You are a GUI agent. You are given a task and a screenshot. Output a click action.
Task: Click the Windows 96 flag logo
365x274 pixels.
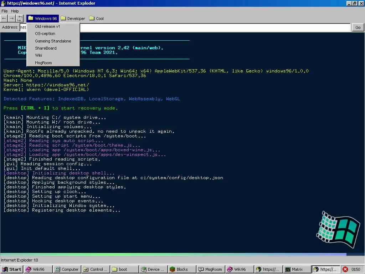(338, 230)
